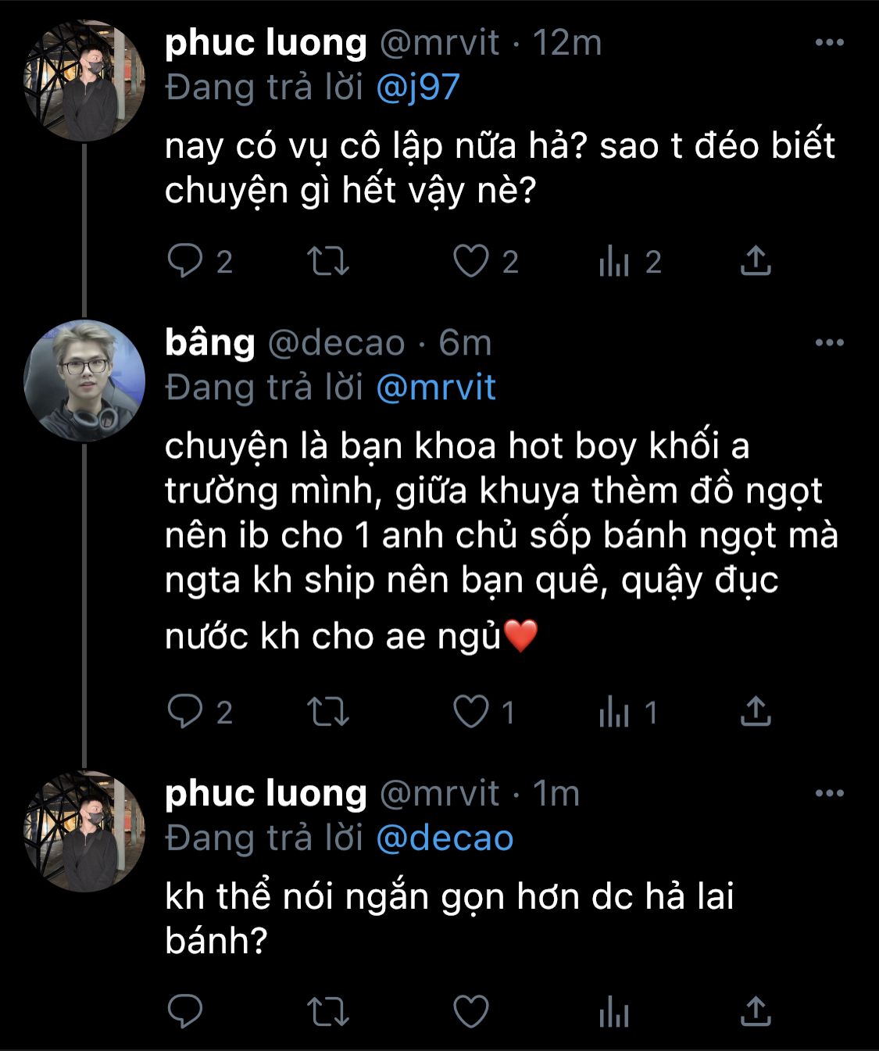The image size is (879, 1051).
Task: Like bâng's tweet
Action: [471, 712]
